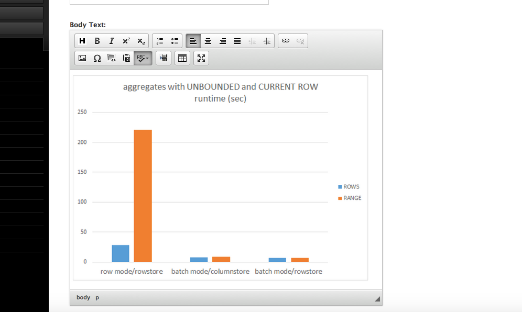Select the p element in the path bar
This screenshot has width=522, height=312.
(x=96, y=297)
